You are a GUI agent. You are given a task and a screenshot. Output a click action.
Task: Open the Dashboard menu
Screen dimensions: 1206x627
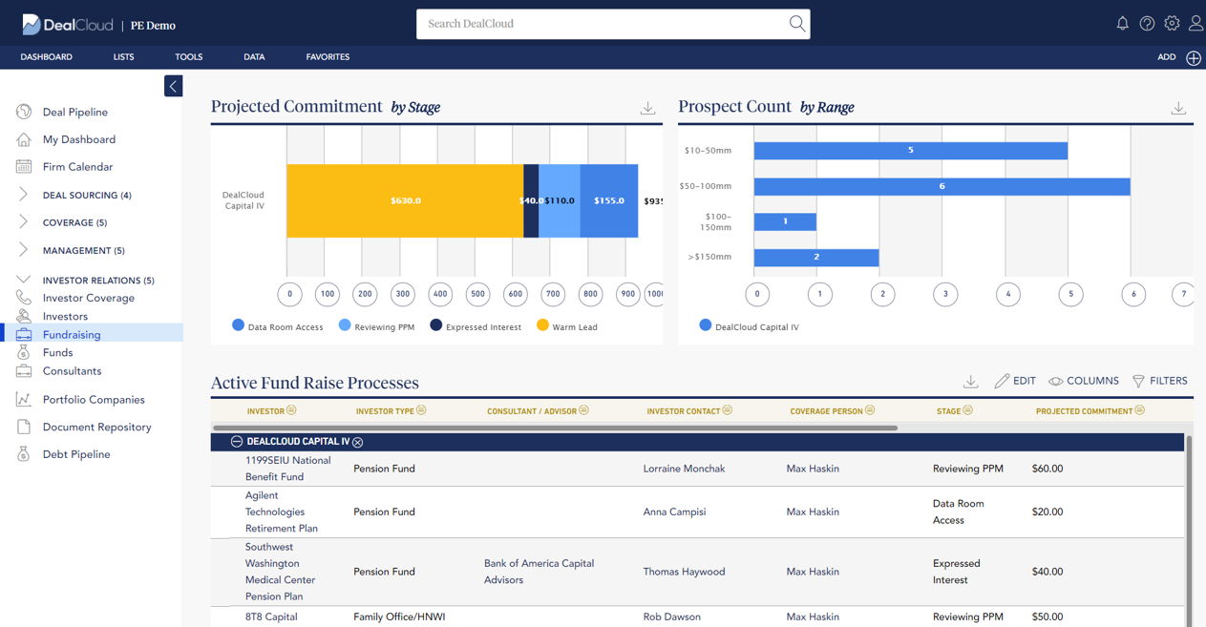point(47,57)
